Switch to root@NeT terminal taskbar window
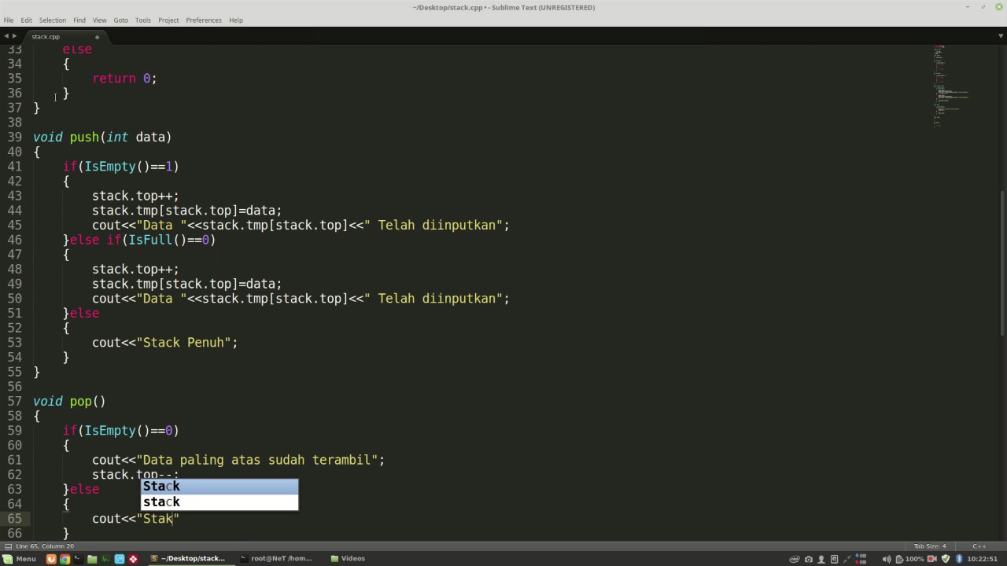The image size is (1007, 566). 277,558
